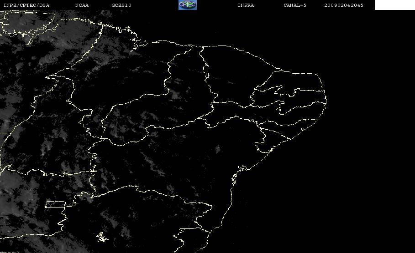The image size is (415, 253).
Task: Select the GOES10 satellite label
Action: click(x=121, y=5)
